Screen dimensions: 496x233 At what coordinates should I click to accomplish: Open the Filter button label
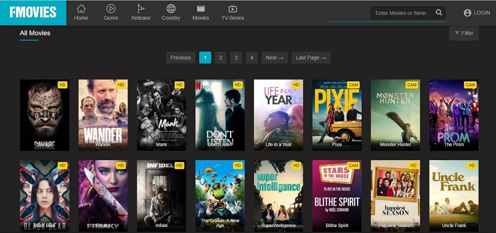click(x=467, y=33)
